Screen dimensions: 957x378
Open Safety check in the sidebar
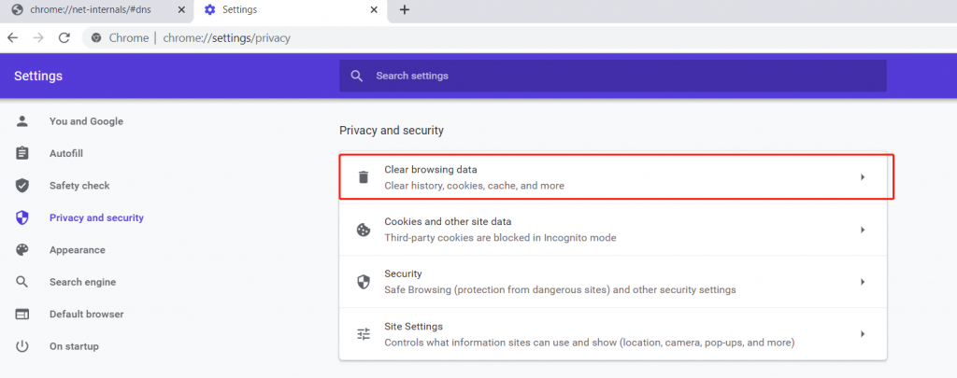pos(79,186)
